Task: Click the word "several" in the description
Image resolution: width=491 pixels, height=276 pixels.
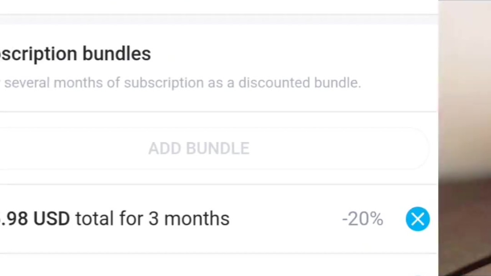Action: click(27, 83)
